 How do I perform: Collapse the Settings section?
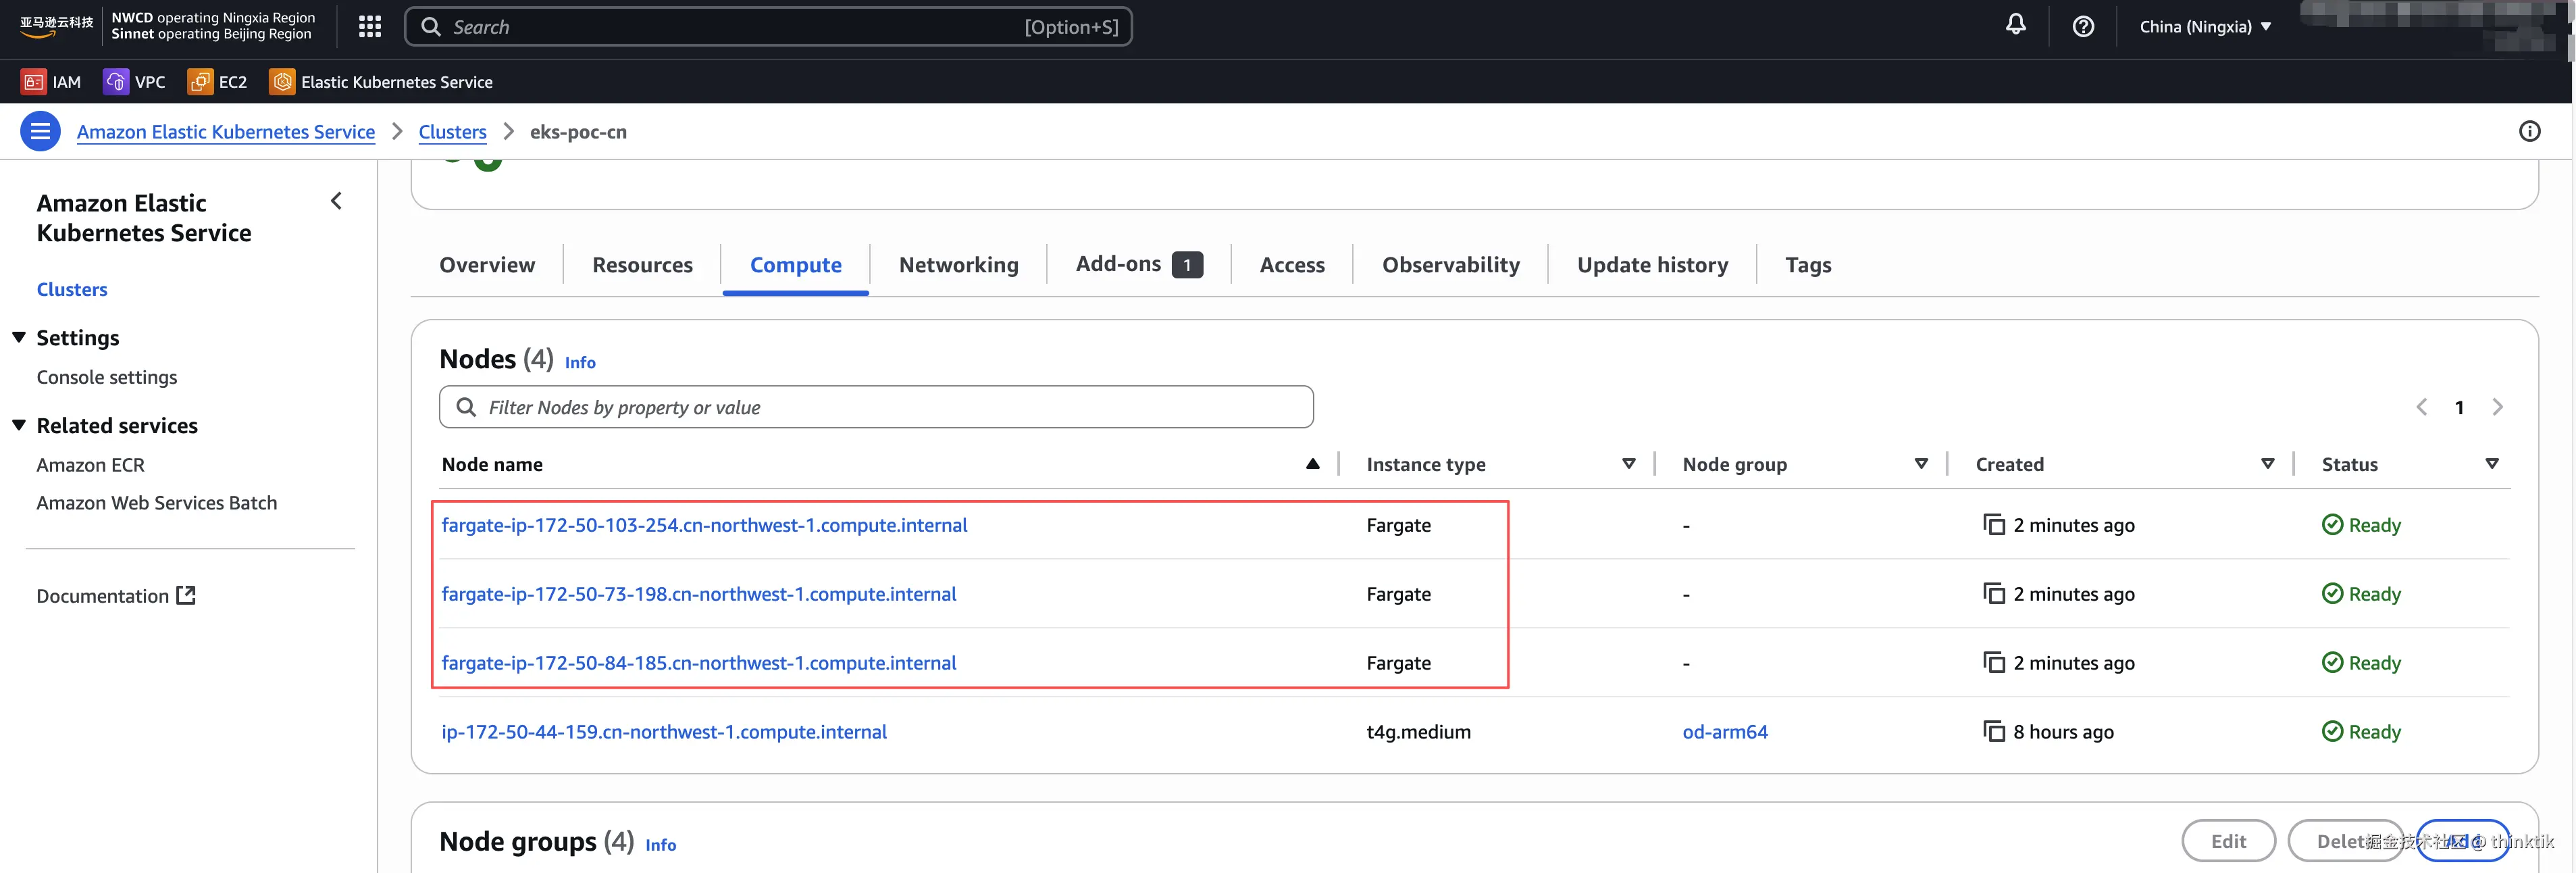19,338
